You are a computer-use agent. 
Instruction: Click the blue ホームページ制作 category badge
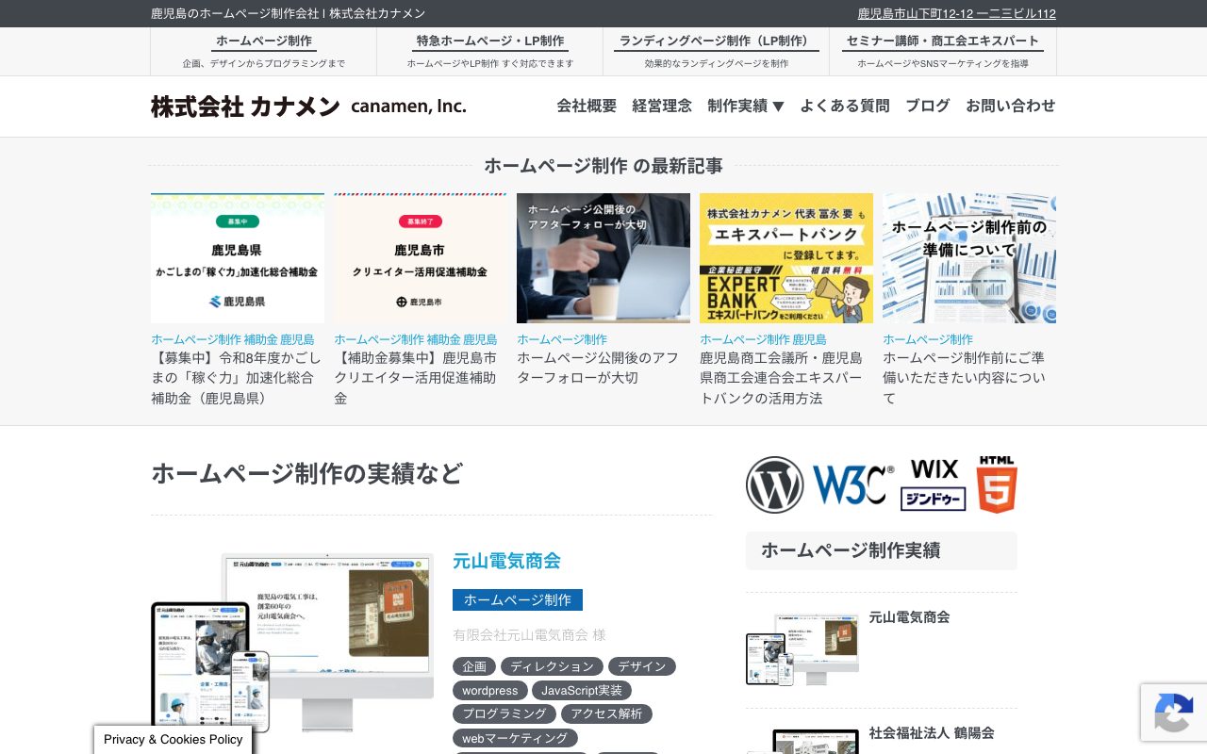point(518,599)
